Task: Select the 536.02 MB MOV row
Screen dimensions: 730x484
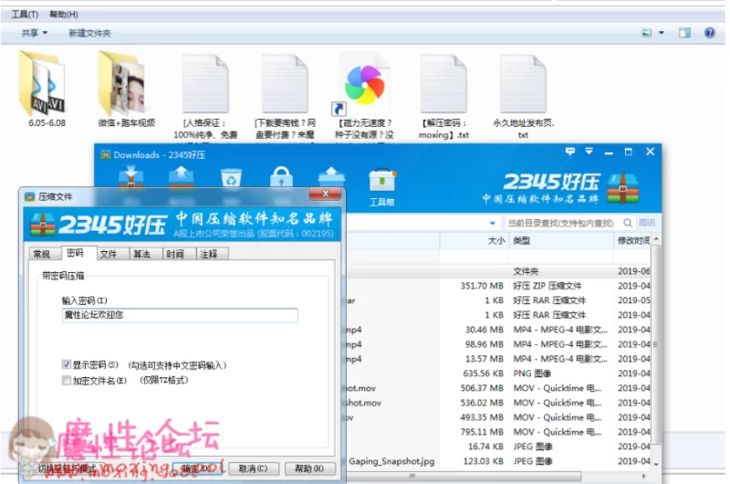Action: [x=498, y=403]
